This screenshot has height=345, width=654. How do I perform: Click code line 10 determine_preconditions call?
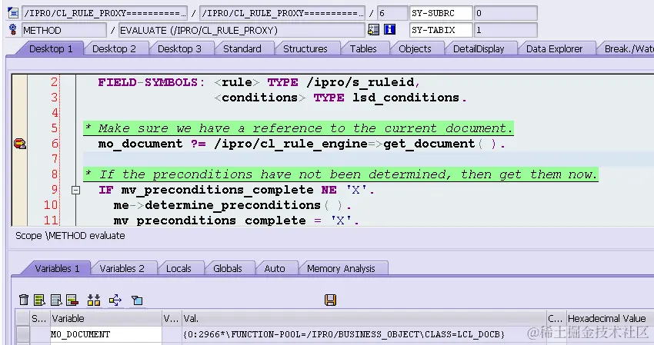(232, 205)
